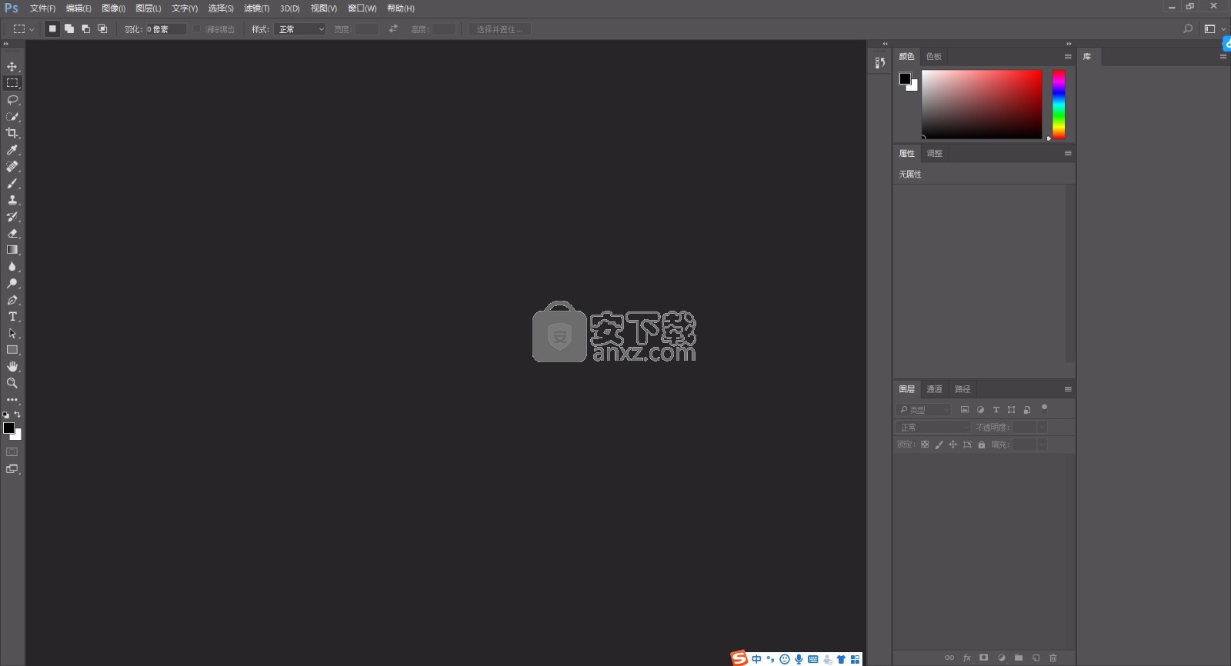Click the Select and Mask button
The image size is (1231, 666).
pyautogui.click(x=499, y=29)
